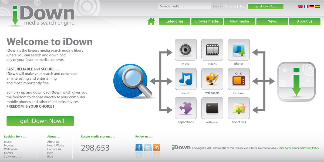Go to the New media tab

239,21
